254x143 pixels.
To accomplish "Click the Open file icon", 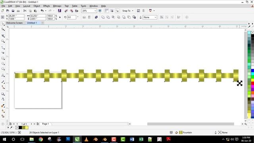I will 8,11.
